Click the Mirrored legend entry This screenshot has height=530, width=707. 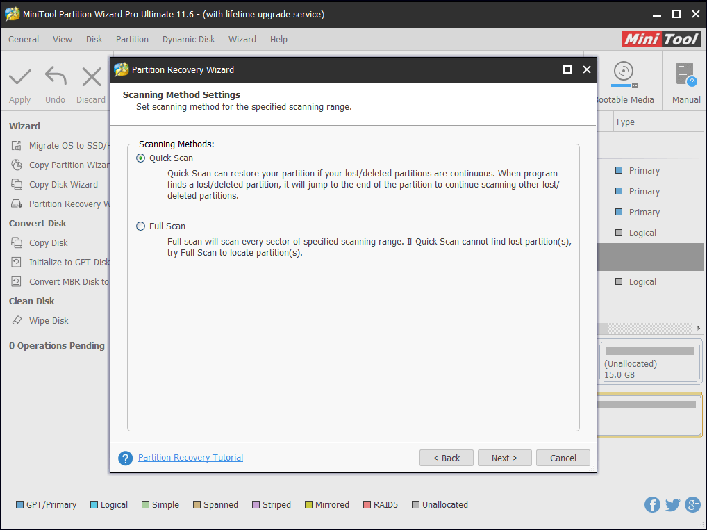pos(327,504)
